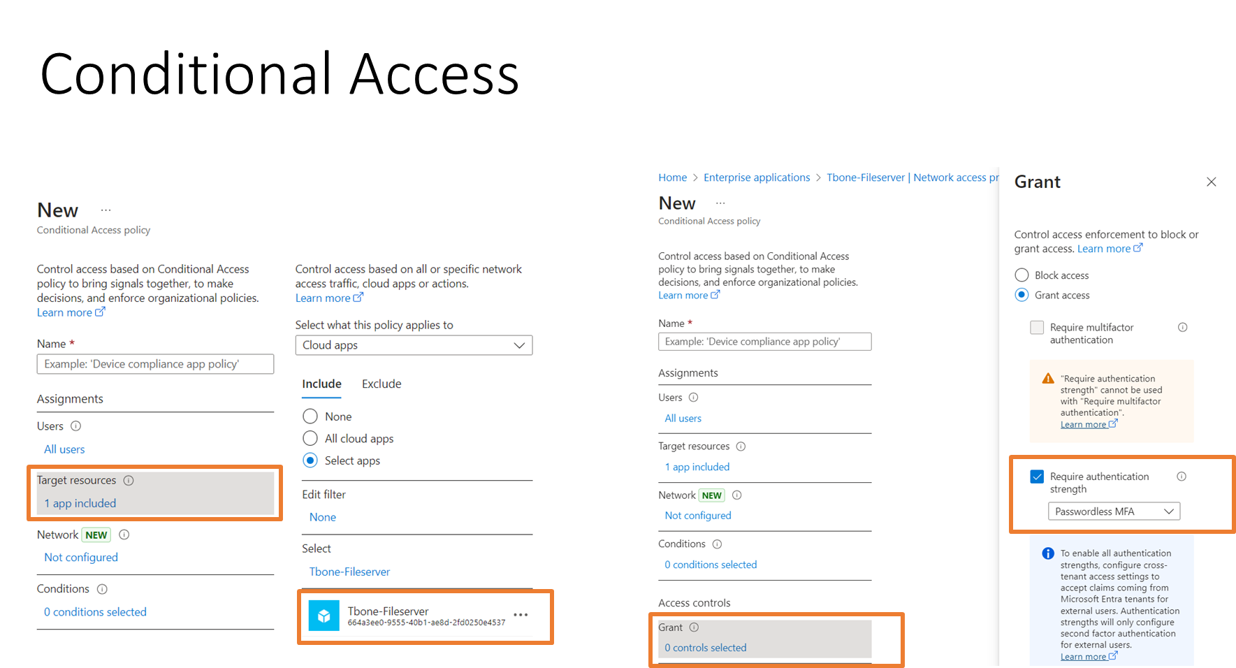Screen dimensions: 1236x668
Task: Navigate to Enterprise applications breadcrumb
Action: point(757,177)
